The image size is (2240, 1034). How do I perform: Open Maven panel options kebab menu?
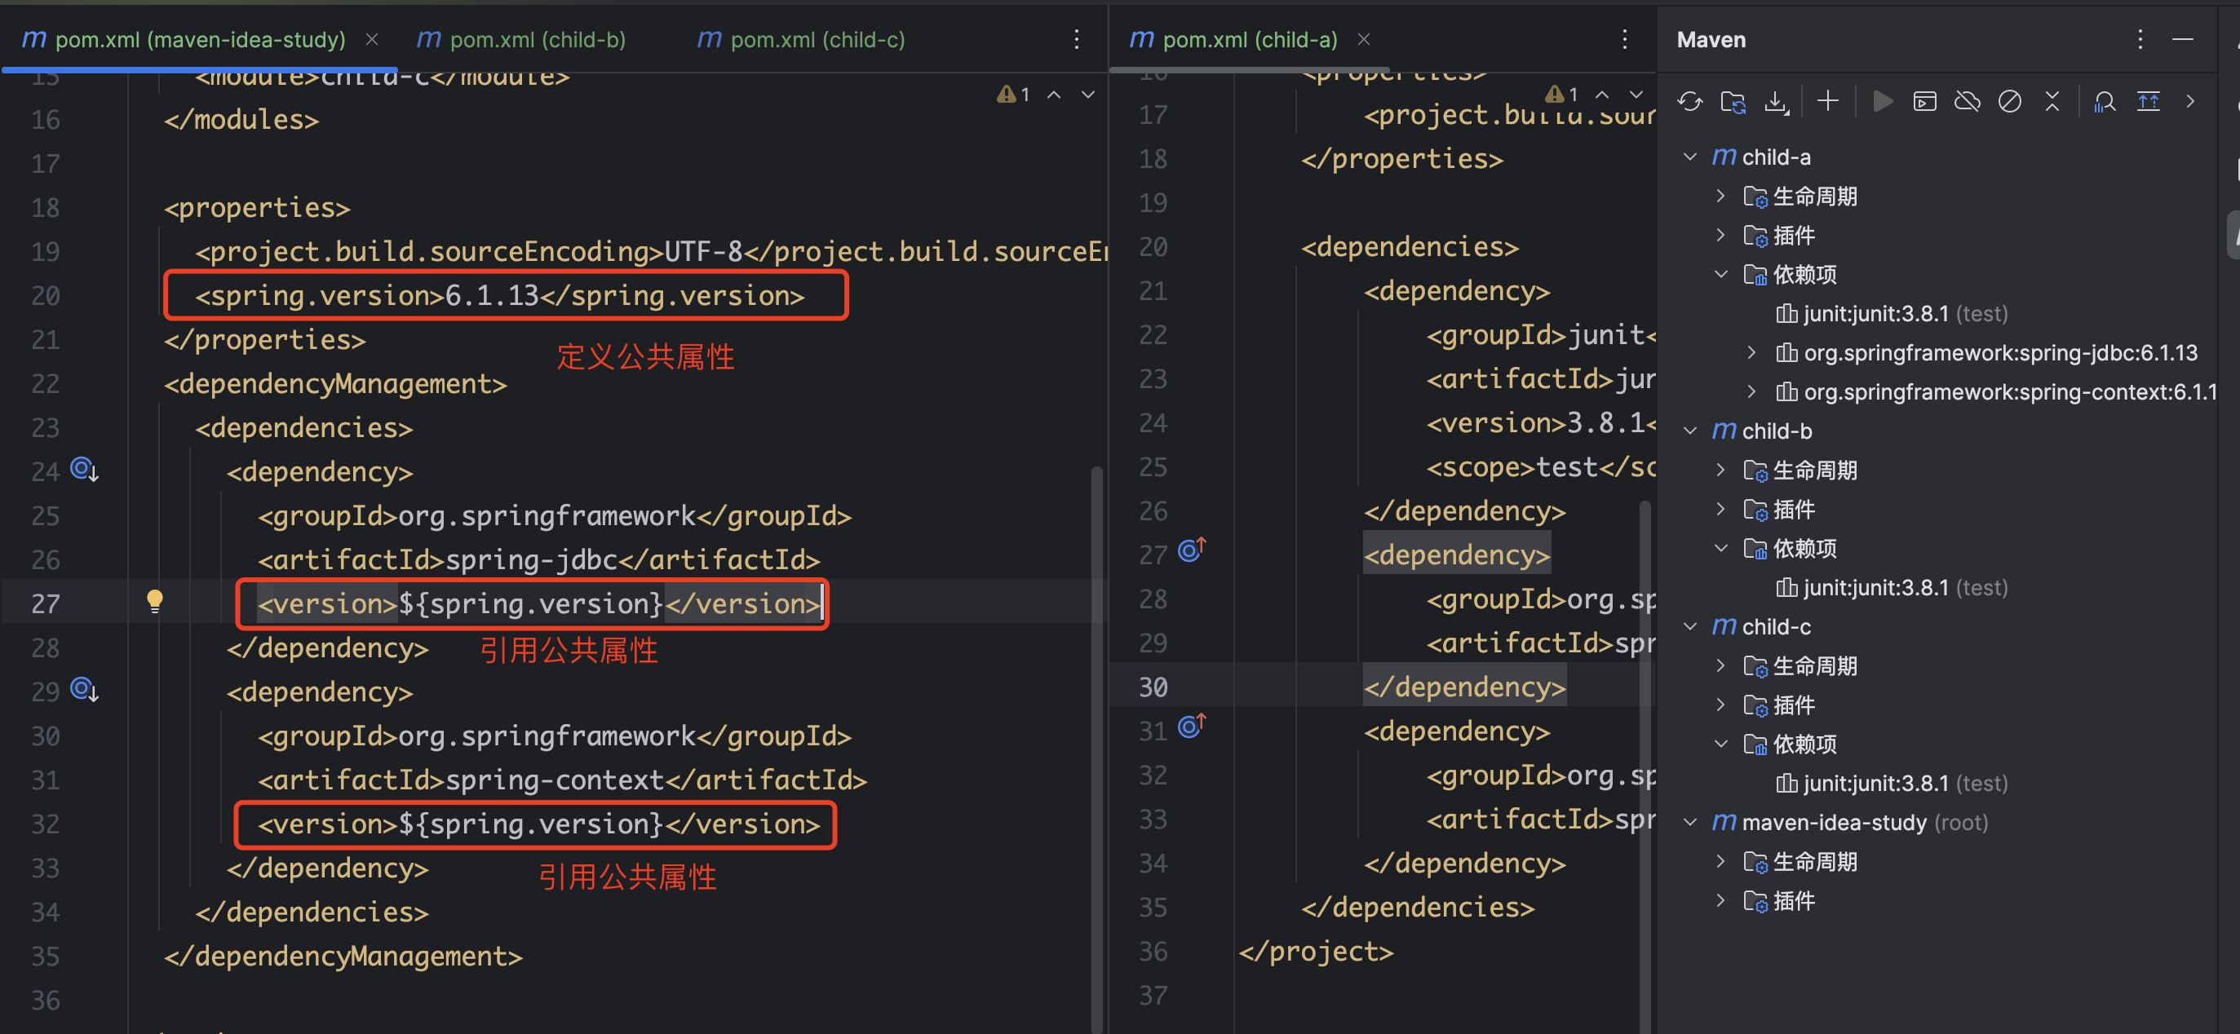point(2140,39)
